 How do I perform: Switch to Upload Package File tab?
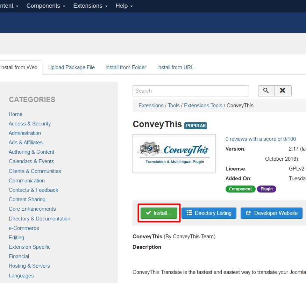point(71,67)
